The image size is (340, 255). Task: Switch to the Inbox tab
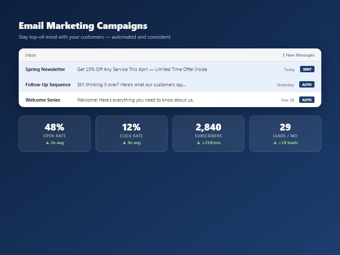coord(30,55)
